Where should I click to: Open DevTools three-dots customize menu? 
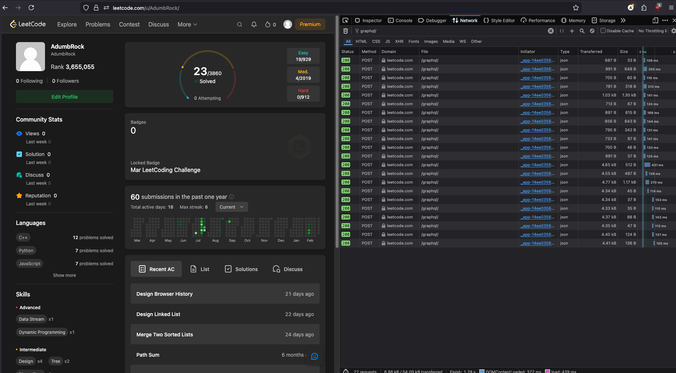point(665,20)
